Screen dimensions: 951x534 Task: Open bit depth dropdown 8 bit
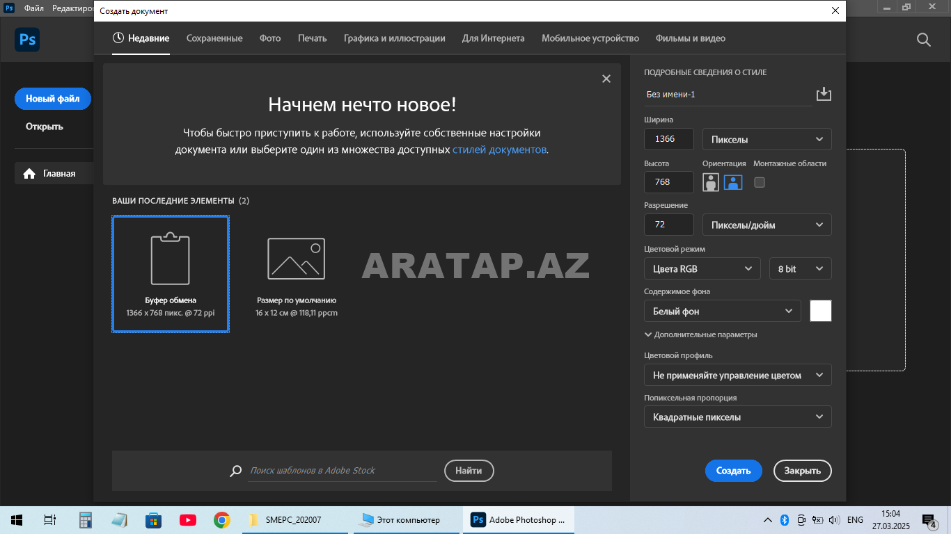coord(800,268)
